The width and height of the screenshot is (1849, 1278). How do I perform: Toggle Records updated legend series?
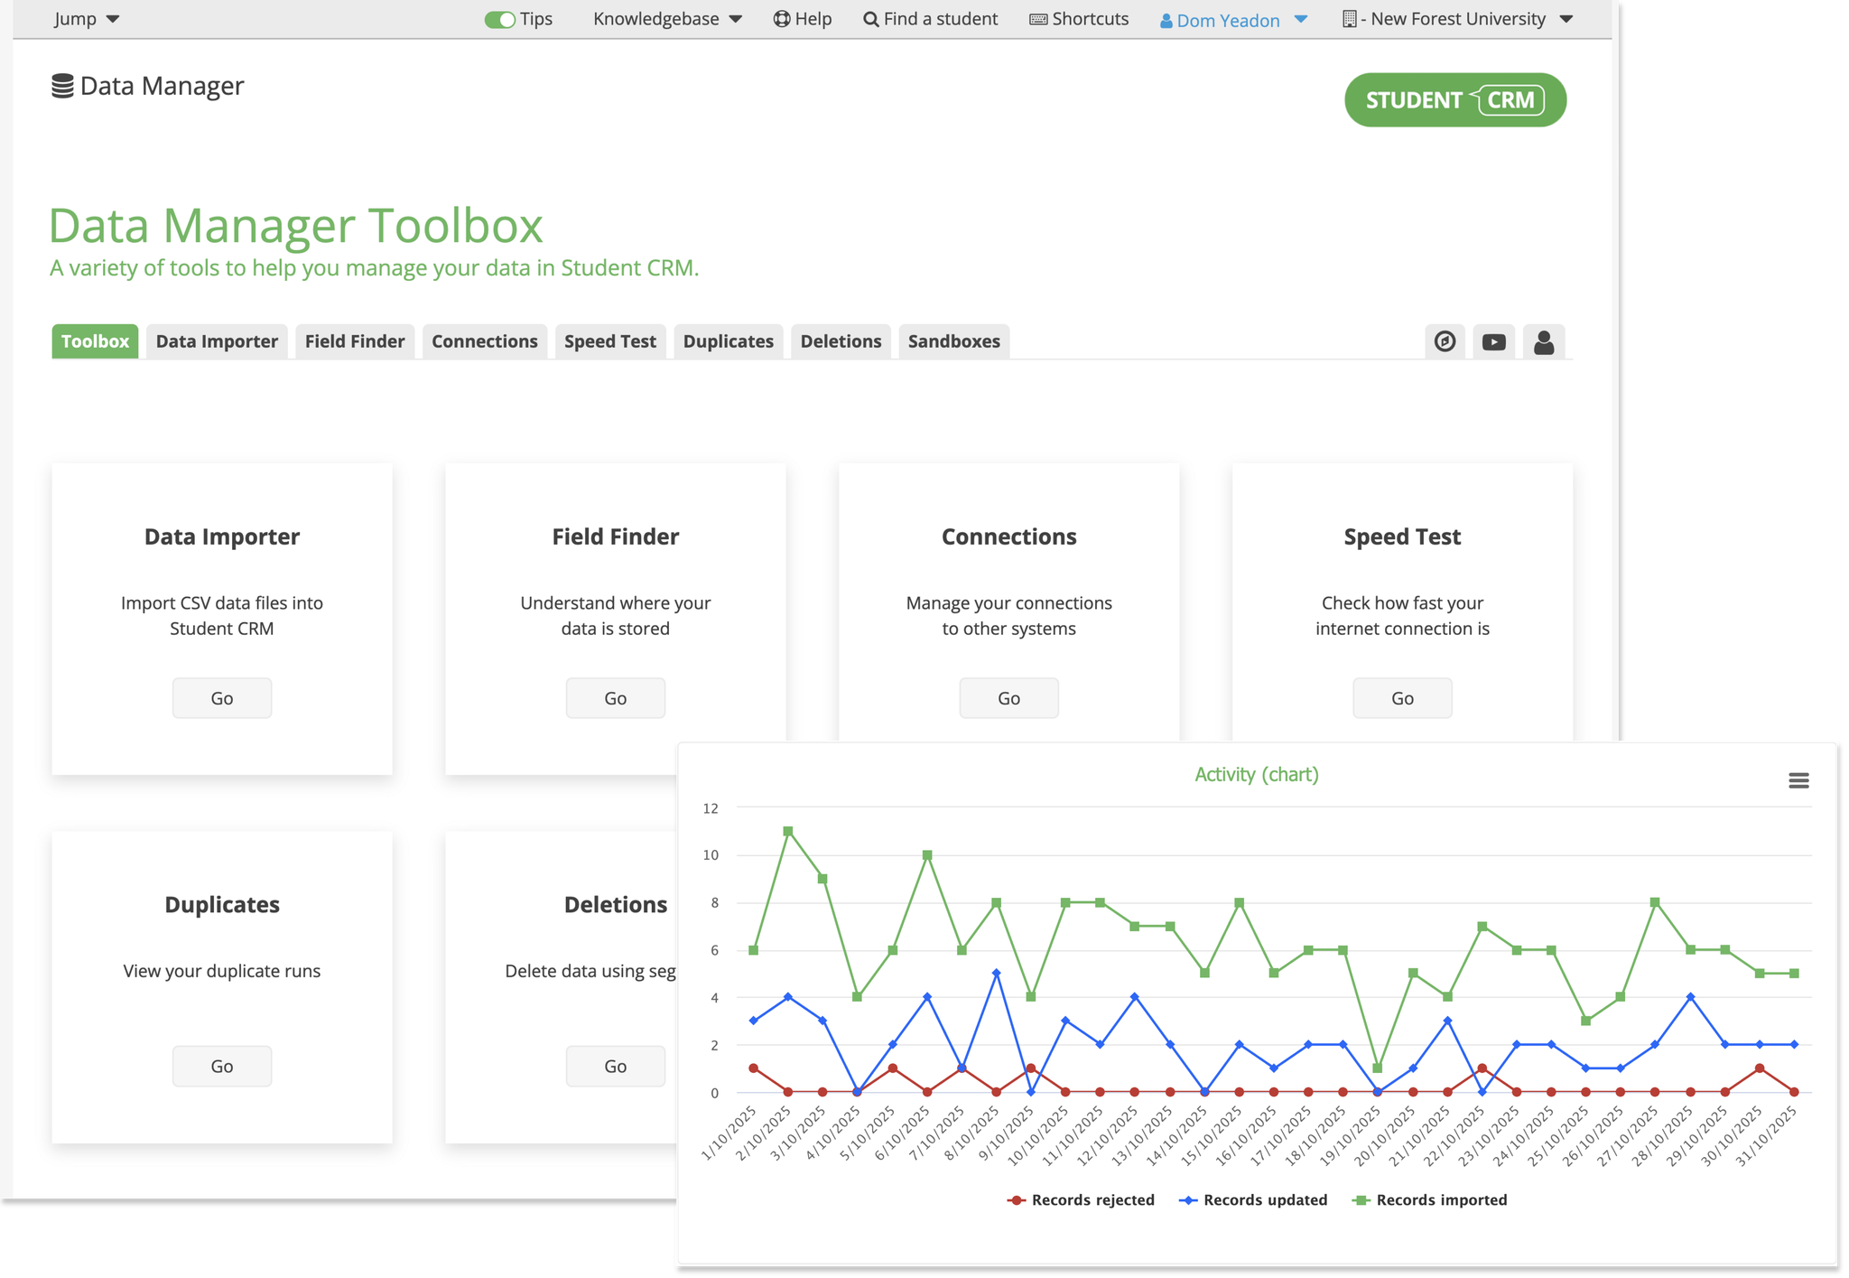1253,1199
